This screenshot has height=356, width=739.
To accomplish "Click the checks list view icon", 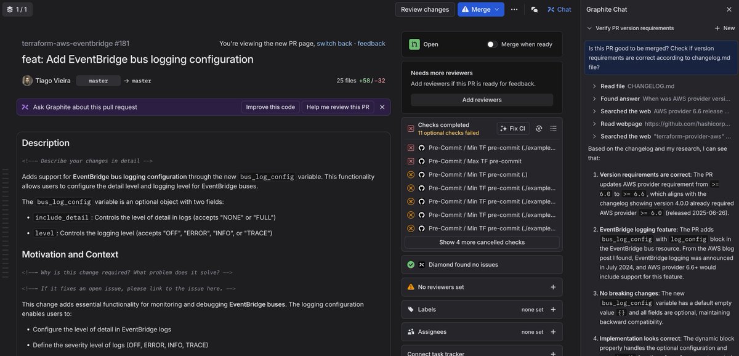I will pos(553,129).
